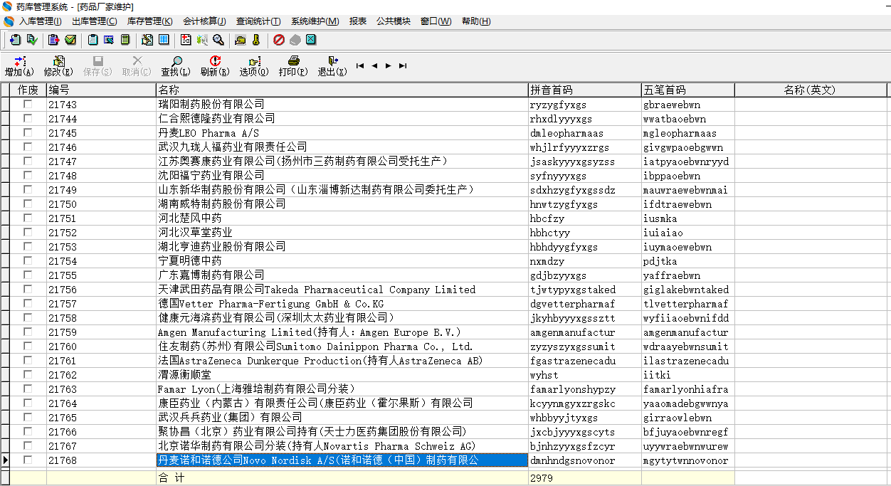Click the blue monitor screen toolbar icon

109,40
